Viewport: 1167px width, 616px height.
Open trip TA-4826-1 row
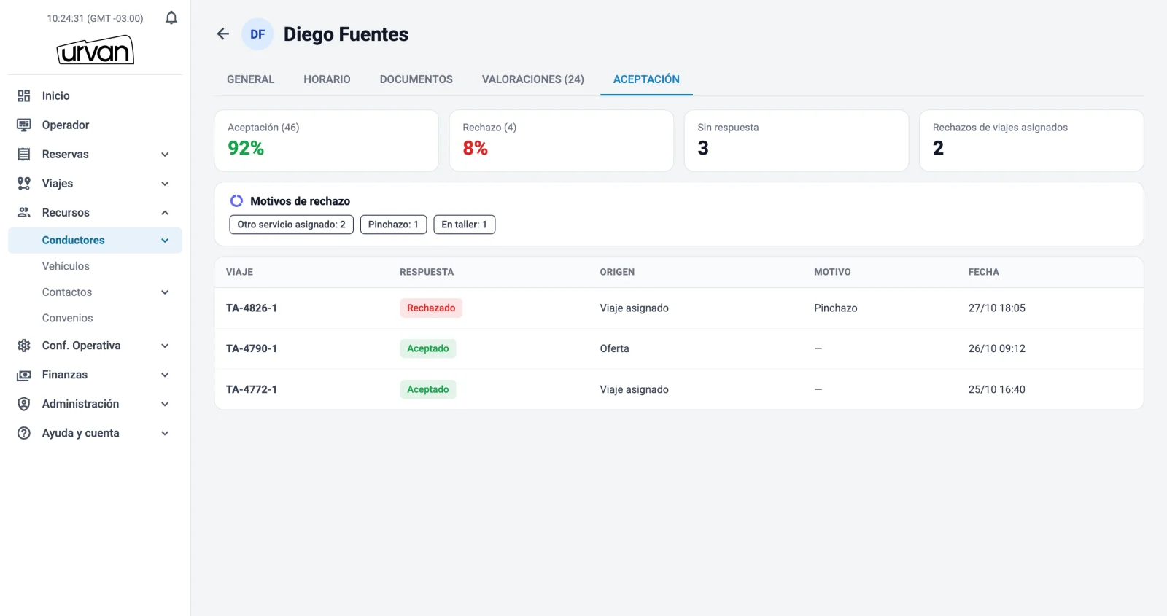coord(678,308)
